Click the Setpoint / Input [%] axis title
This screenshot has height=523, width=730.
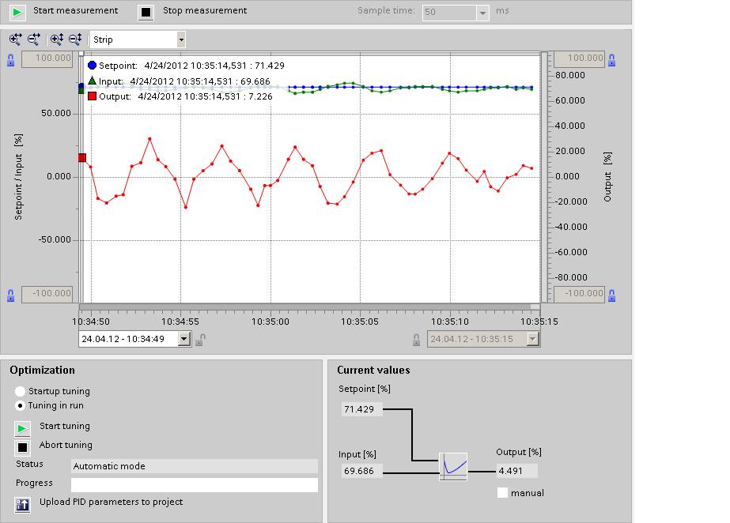(18, 177)
